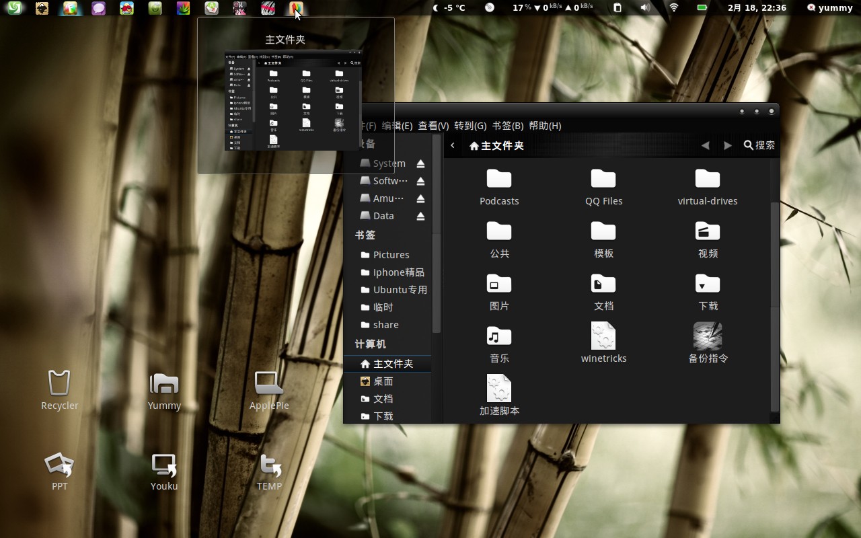Image resolution: width=861 pixels, height=538 pixels.
Task: Eject the Data volume
Action: [x=420, y=216]
